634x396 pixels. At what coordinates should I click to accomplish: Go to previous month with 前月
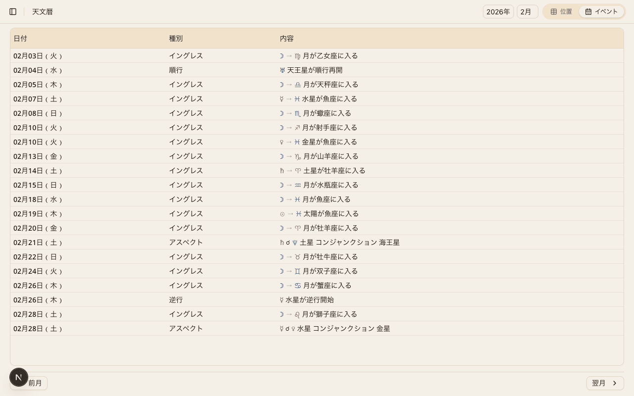click(x=35, y=383)
